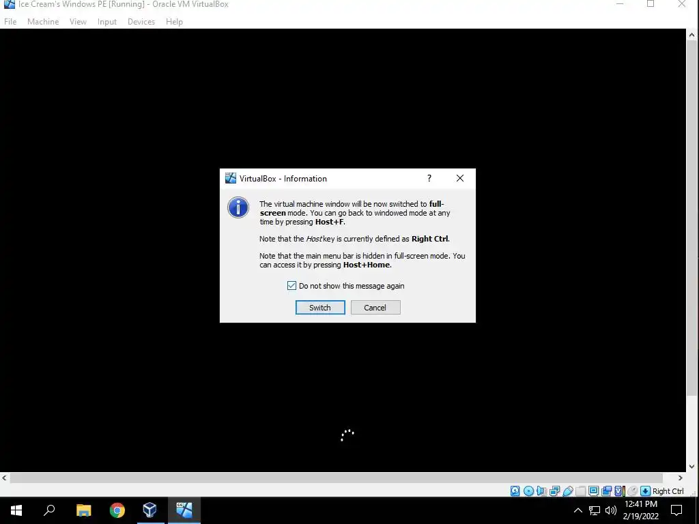The height and width of the screenshot is (524, 699).
Task: Click the network tray icon
Action: 595,510
